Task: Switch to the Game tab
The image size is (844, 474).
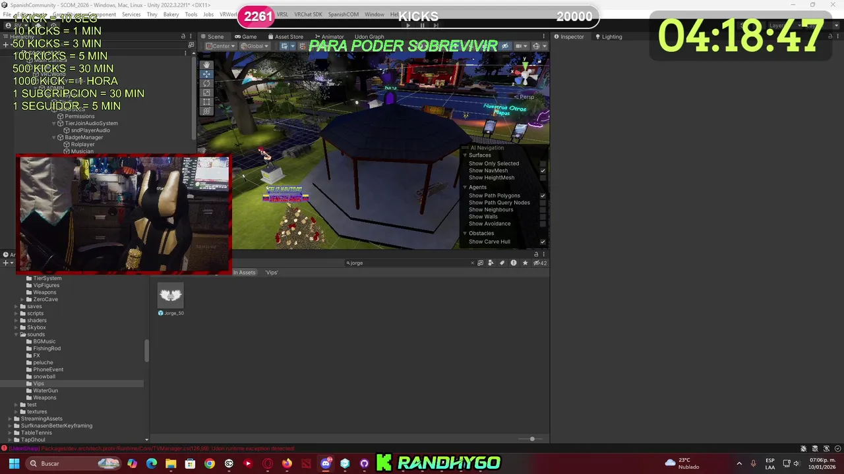Action: point(245,37)
